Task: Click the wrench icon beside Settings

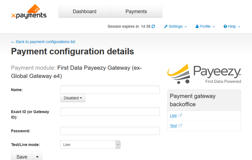Action: (166, 27)
